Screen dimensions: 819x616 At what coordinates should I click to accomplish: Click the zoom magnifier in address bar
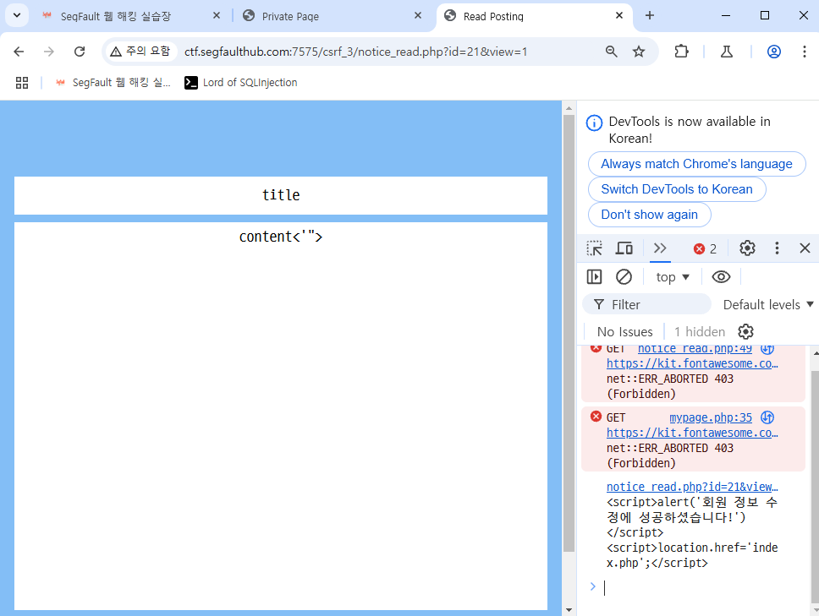[x=611, y=51]
